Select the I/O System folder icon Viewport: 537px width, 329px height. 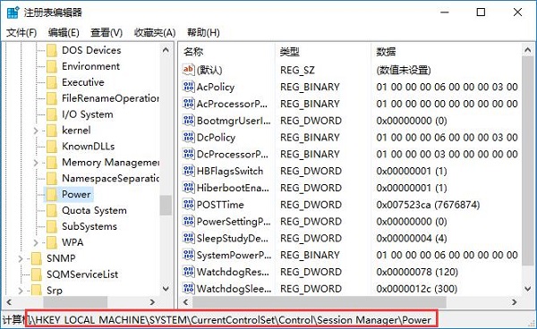pyautogui.click(x=52, y=114)
